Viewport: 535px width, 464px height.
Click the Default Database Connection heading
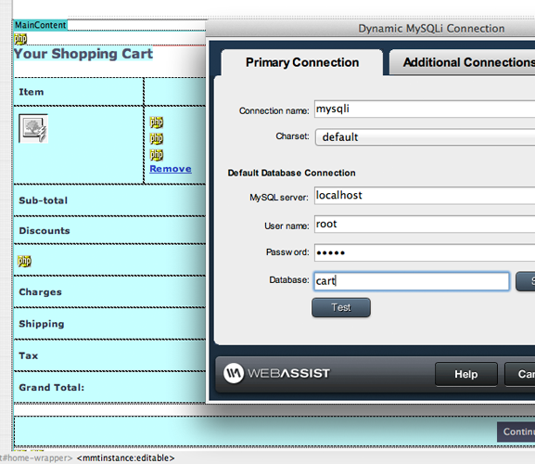tap(291, 173)
